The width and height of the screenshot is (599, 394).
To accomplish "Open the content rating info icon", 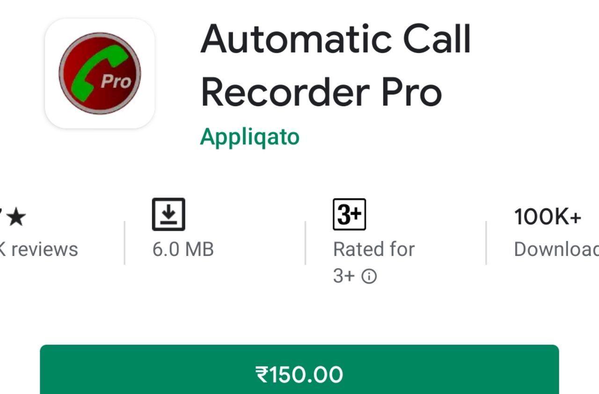I will coord(369,277).
